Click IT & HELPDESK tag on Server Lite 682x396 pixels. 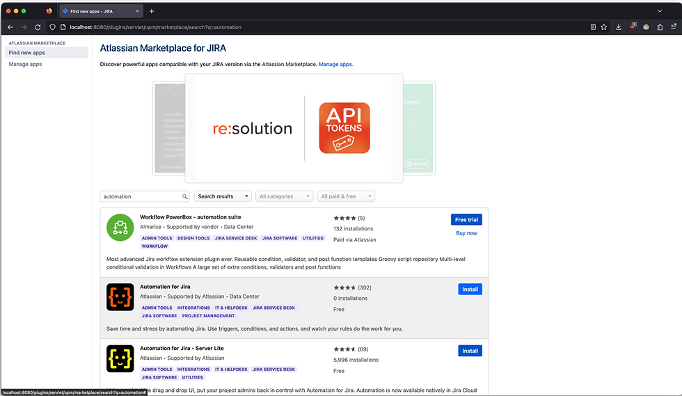click(231, 369)
